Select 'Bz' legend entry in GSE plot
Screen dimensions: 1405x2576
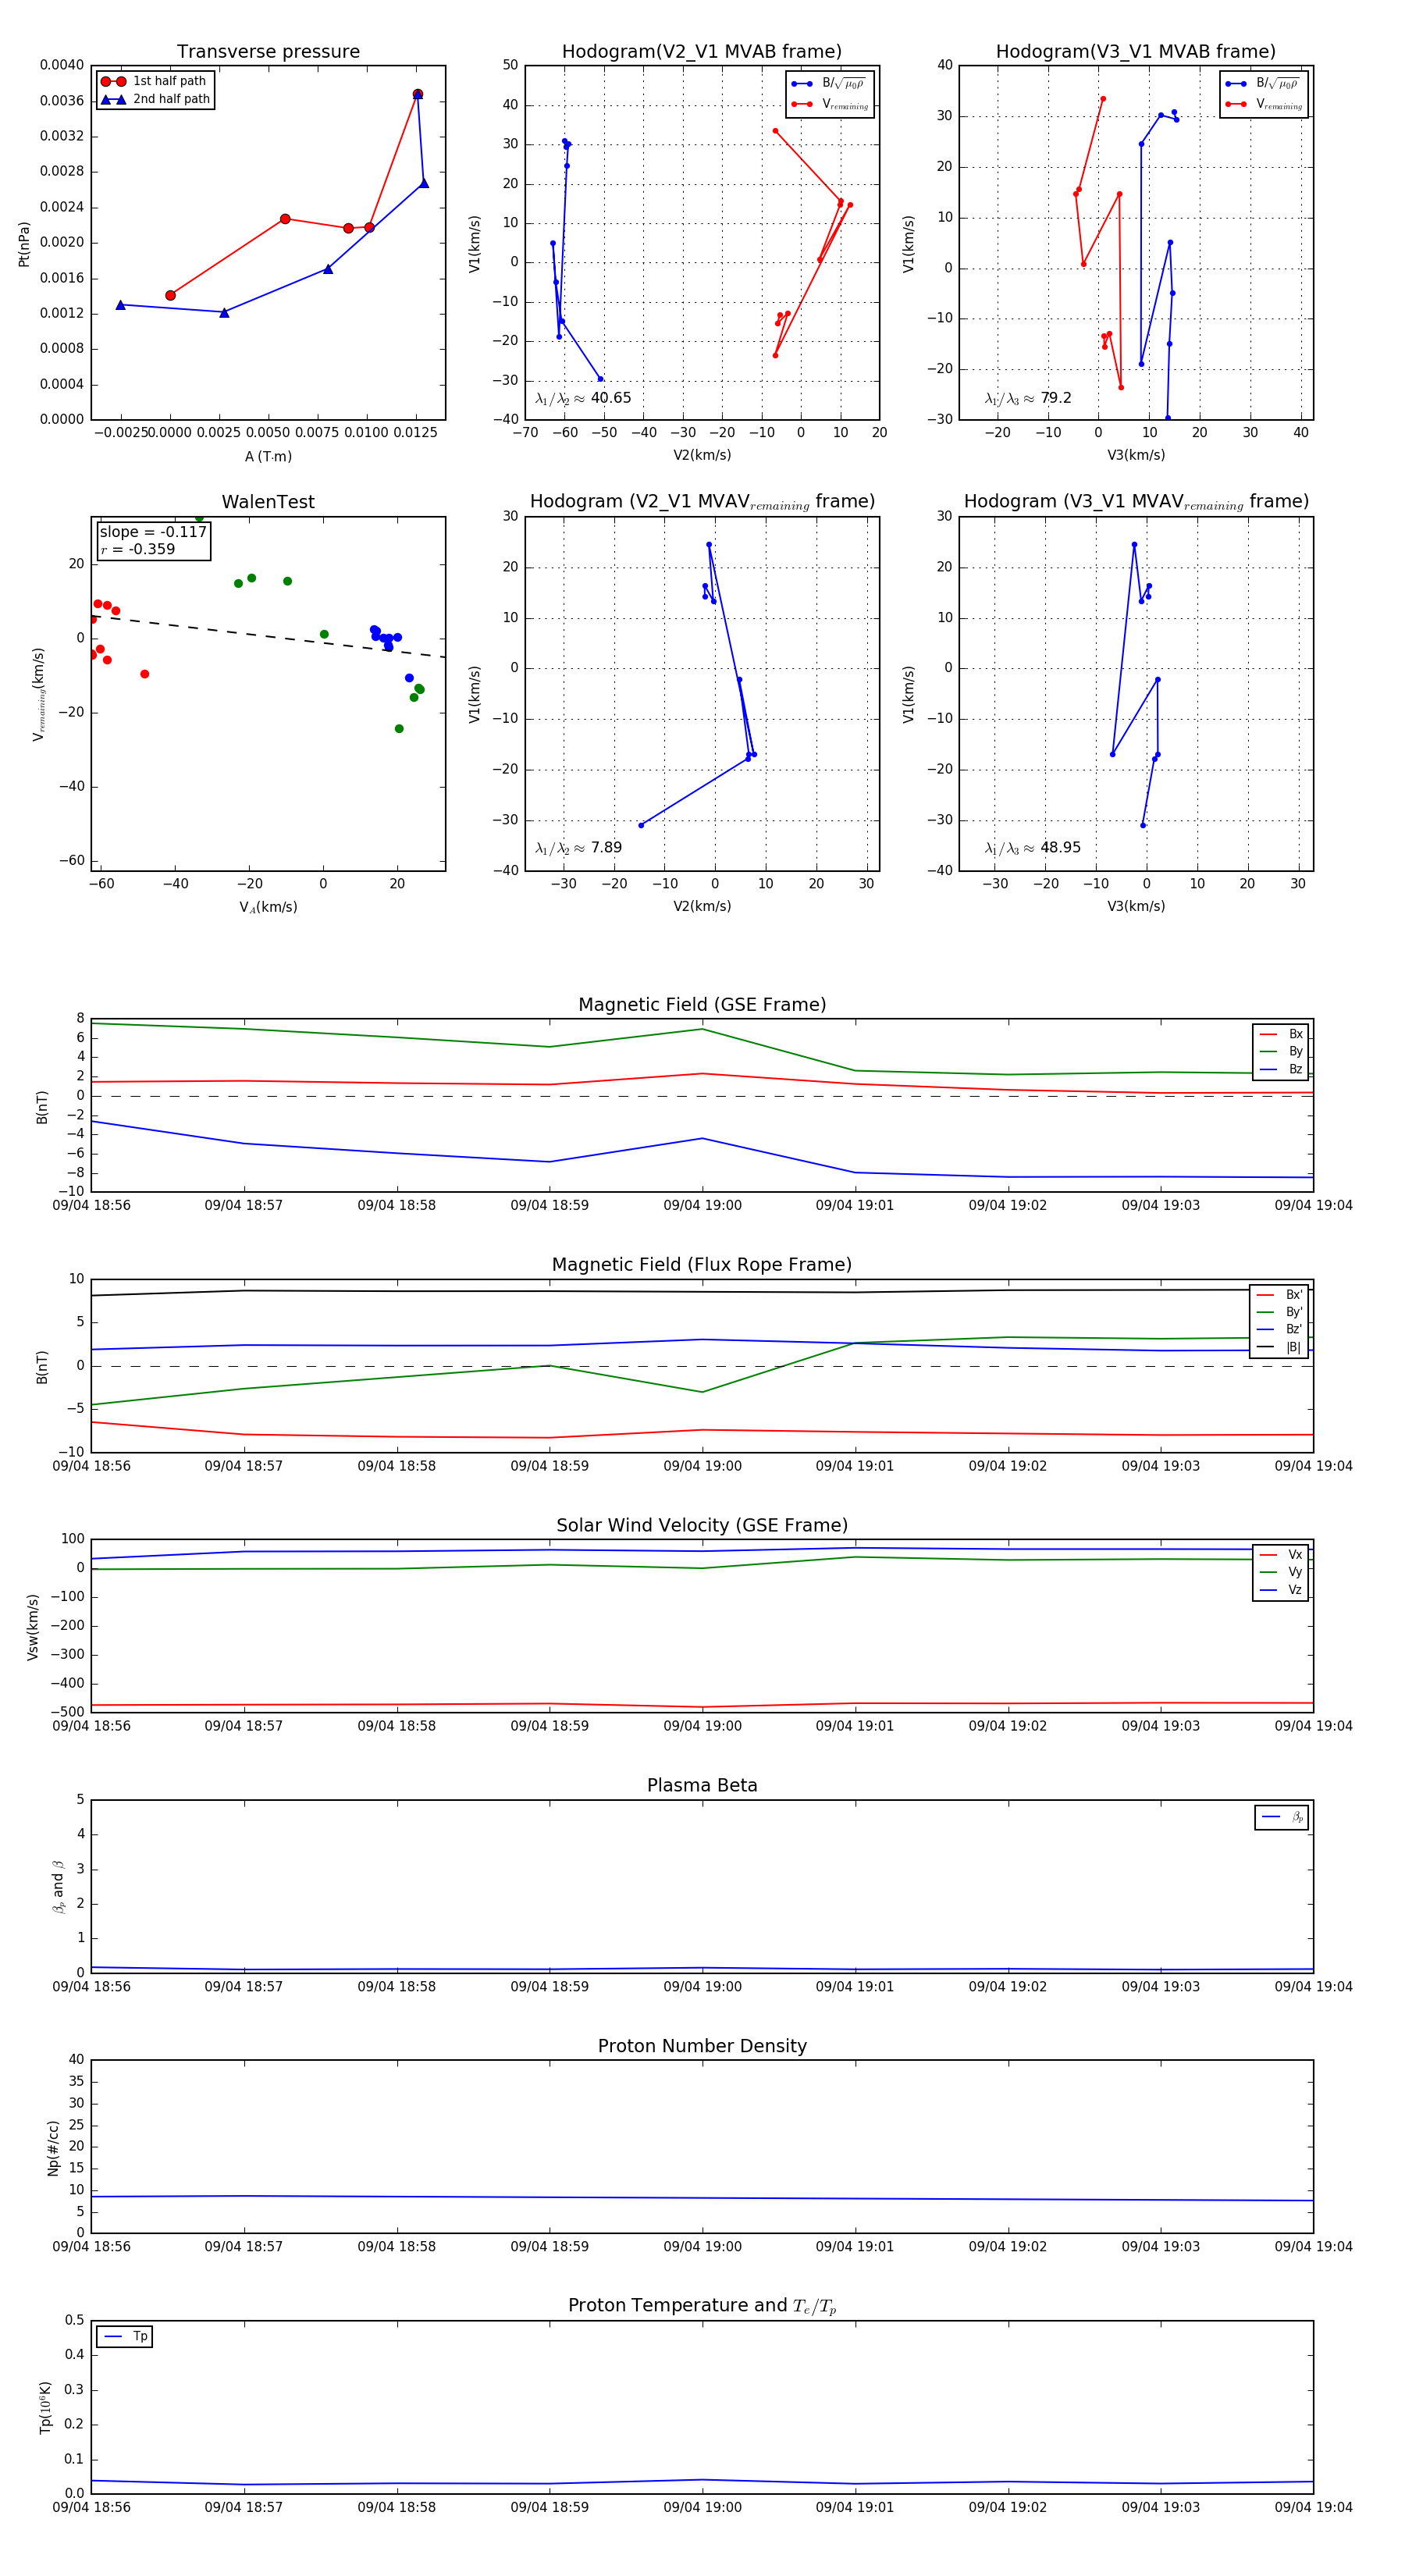point(1282,1069)
